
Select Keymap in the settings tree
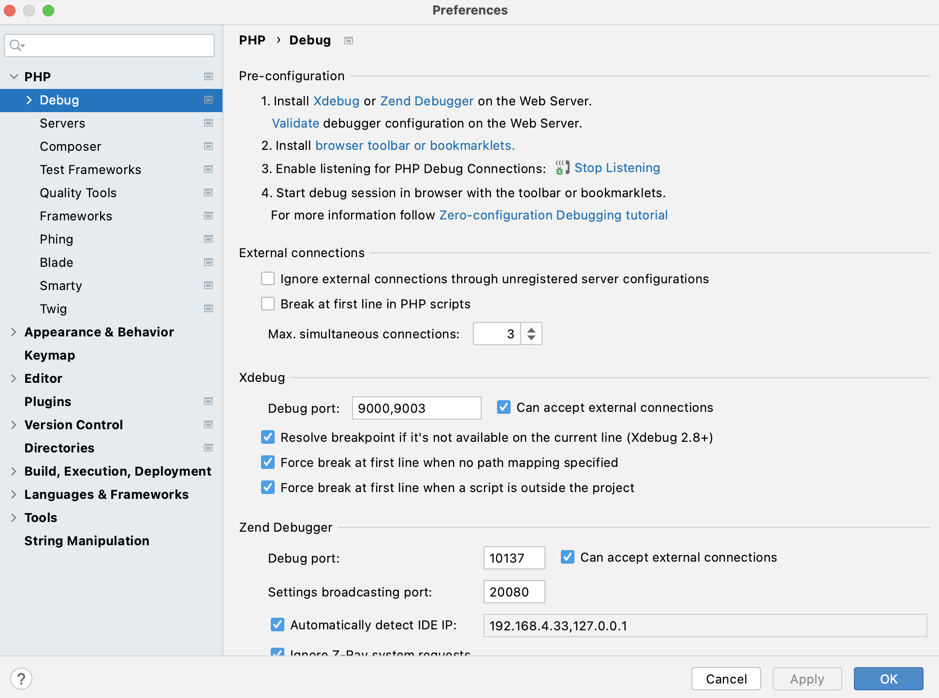click(49, 355)
